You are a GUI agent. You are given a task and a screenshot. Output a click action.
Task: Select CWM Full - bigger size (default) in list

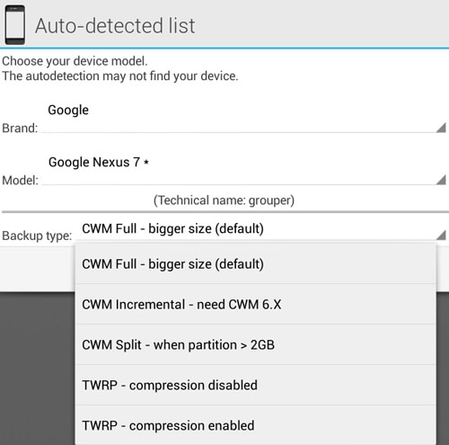255,264
